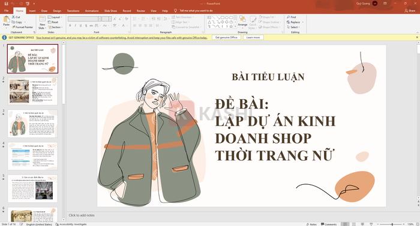Screen dimensions: 420x226
Task: Toggle text Shadow formatting
Action: click(x=86, y=26)
